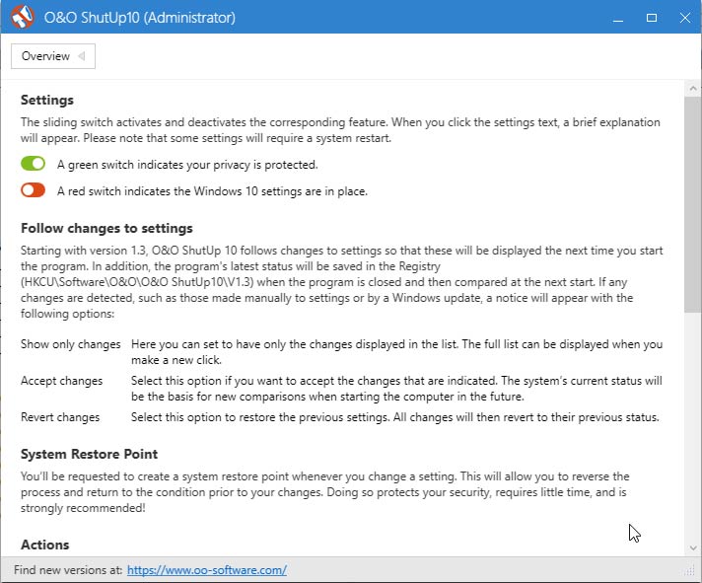This screenshot has width=702, height=583.
Task: Click the scrollbar up arrow
Action: pyautogui.click(x=693, y=88)
